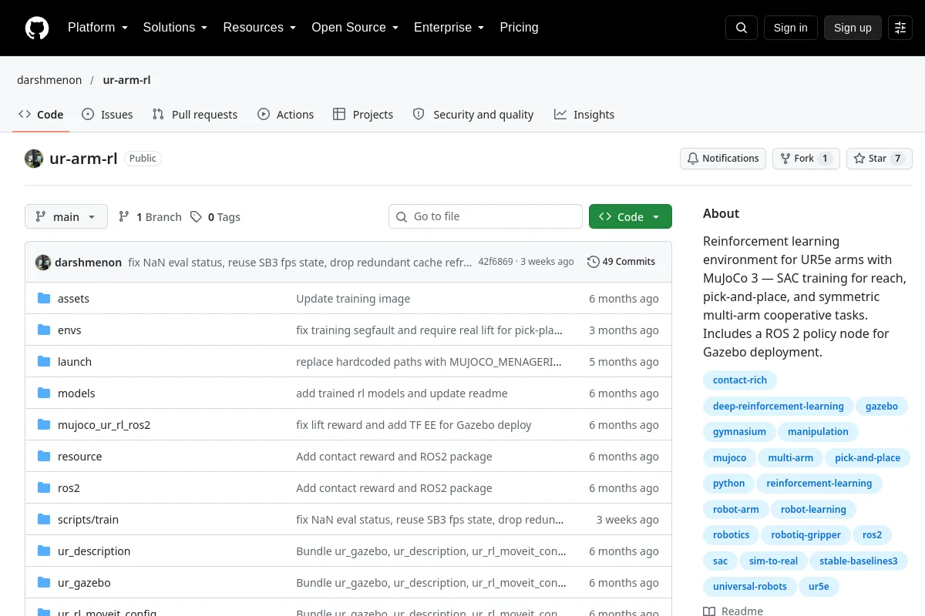Click the Pull requests tab icon

pos(158,114)
